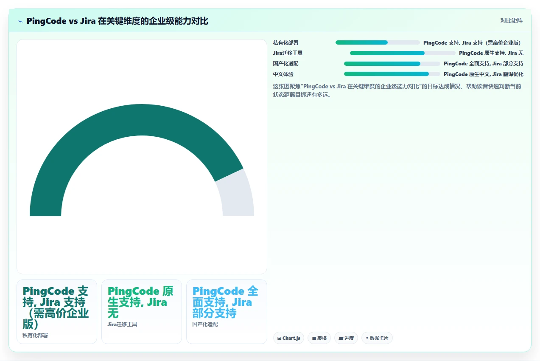This screenshot has height=361, width=540.
Task: Select the Jira迁移工具 data card
Action: click(x=142, y=311)
